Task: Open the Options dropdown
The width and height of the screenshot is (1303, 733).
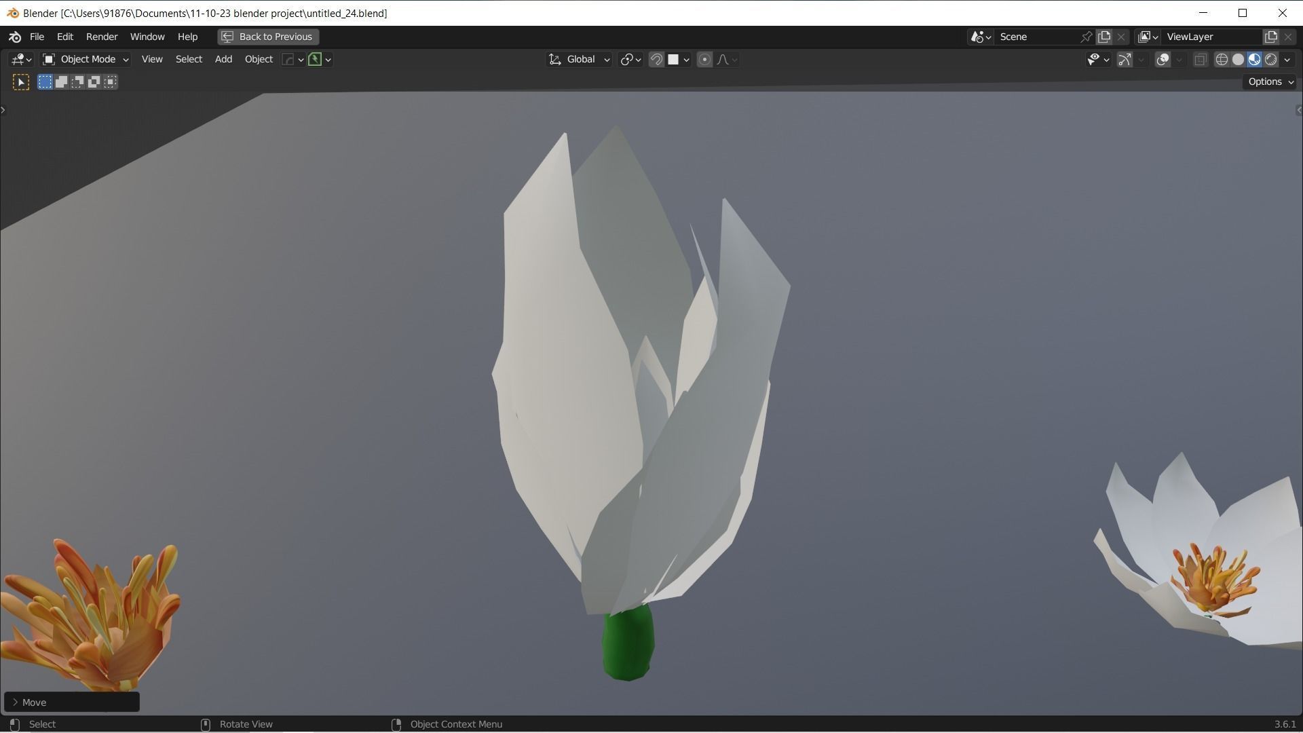Action: pyautogui.click(x=1270, y=81)
